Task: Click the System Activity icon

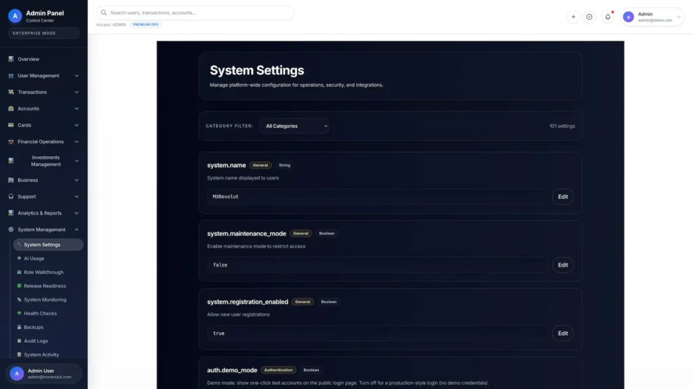Action: [19, 354]
